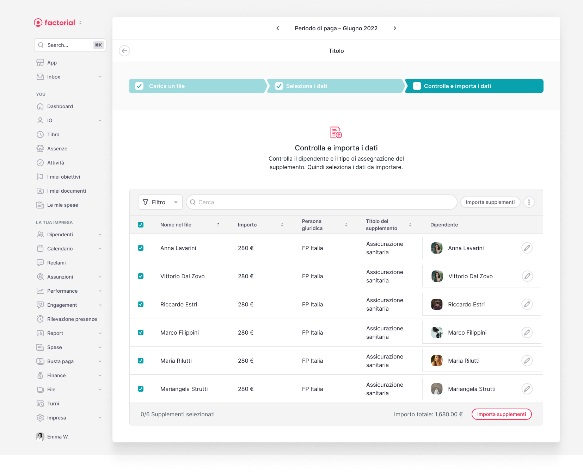The height and width of the screenshot is (473, 583).
Task: Click Anna Lavarini's employee avatar
Action: pyautogui.click(x=437, y=248)
